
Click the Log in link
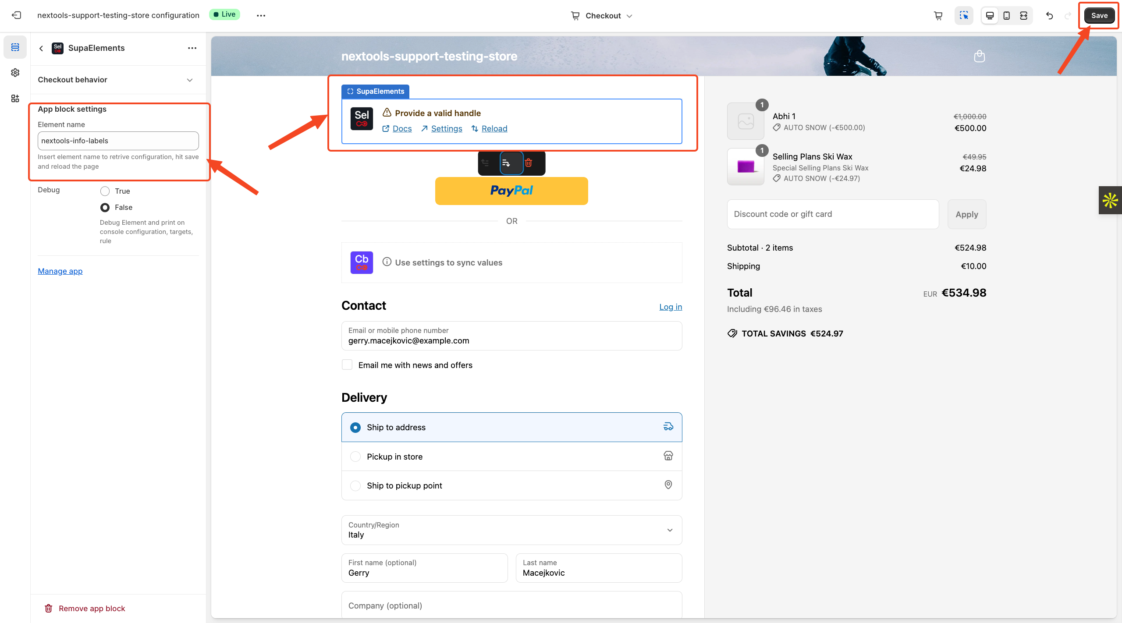[671, 307]
